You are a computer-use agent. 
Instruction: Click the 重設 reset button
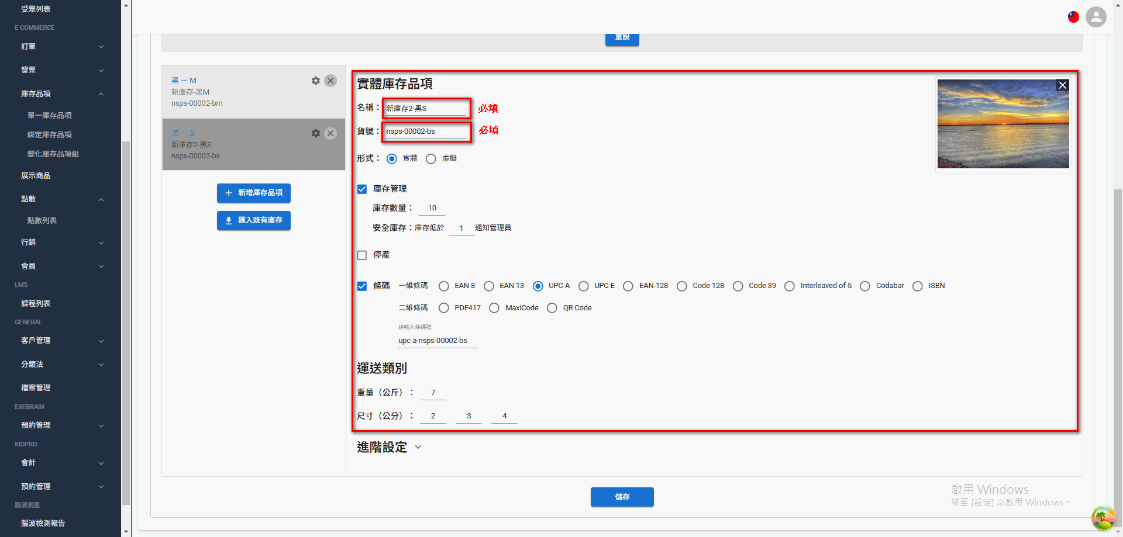coord(622,39)
